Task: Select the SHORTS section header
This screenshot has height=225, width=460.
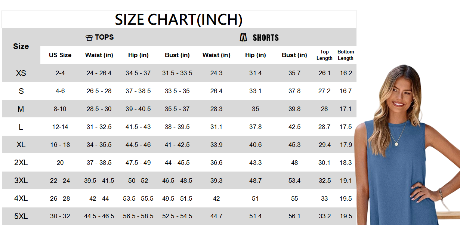Action: click(259, 37)
